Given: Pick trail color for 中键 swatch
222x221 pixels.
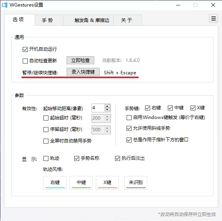Looking at the screenshot, I should (x=81, y=182).
